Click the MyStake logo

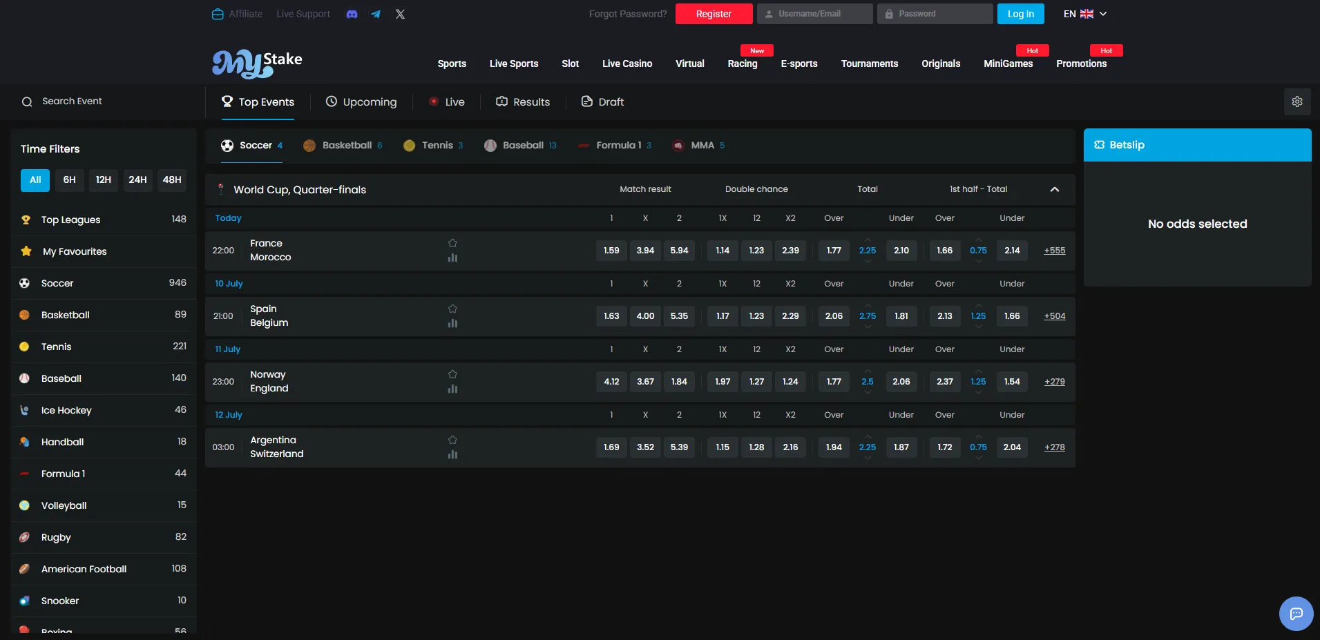click(x=257, y=63)
